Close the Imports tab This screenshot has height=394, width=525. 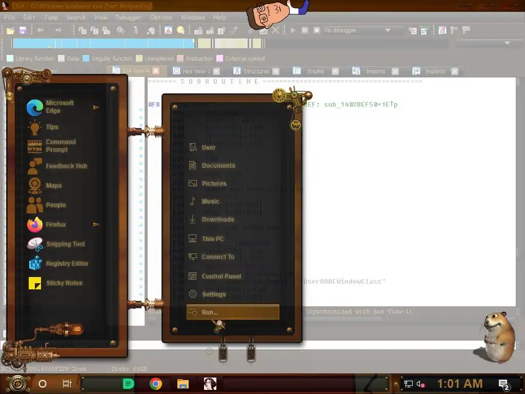[395, 71]
